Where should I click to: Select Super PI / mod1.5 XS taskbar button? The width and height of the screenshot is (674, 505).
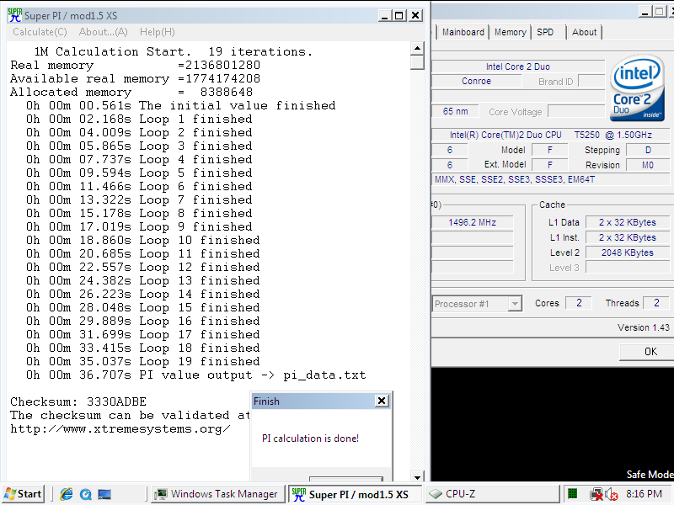[x=355, y=494]
